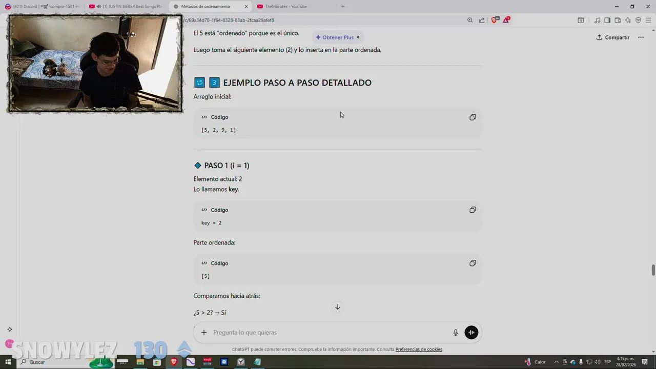Open the tab search icon in the toolbar
This screenshot has height=369, width=656.
click(581, 20)
